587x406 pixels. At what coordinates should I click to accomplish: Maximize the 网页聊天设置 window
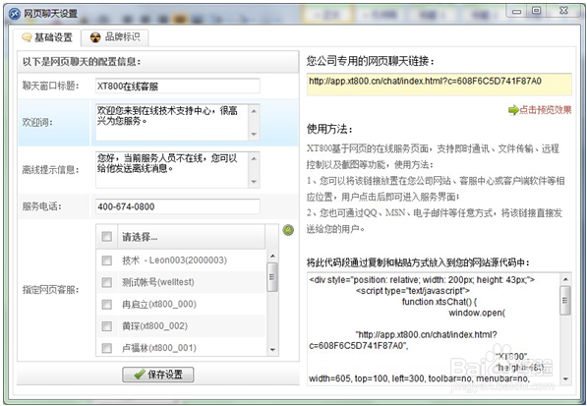point(537,11)
